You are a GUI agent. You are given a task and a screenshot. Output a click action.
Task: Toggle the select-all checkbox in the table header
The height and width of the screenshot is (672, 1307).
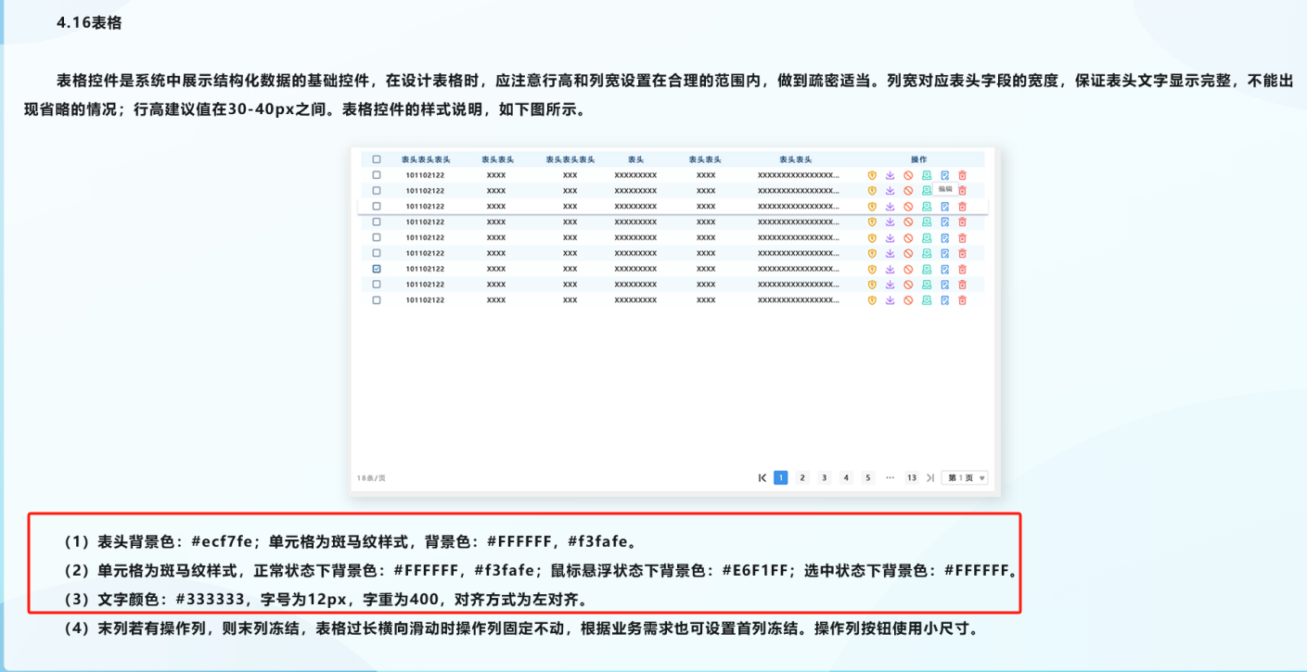[x=377, y=159]
